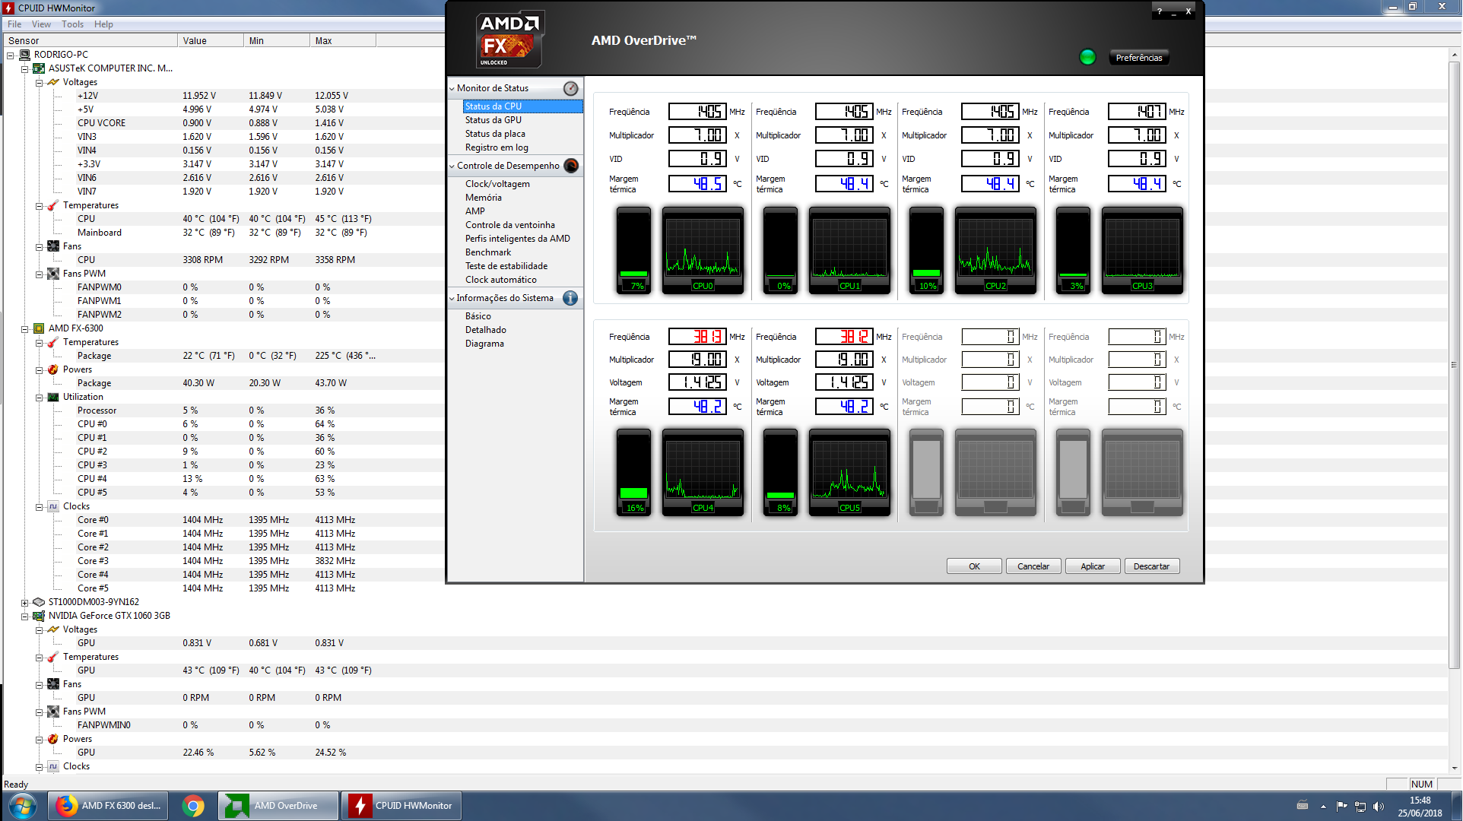Click the Descartar button
This screenshot has width=1463, height=821.
(x=1152, y=566)
